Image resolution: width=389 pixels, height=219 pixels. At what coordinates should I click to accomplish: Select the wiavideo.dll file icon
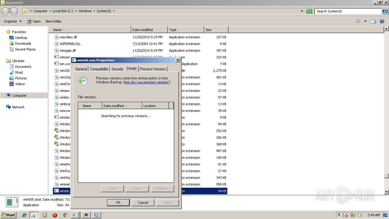57,37
